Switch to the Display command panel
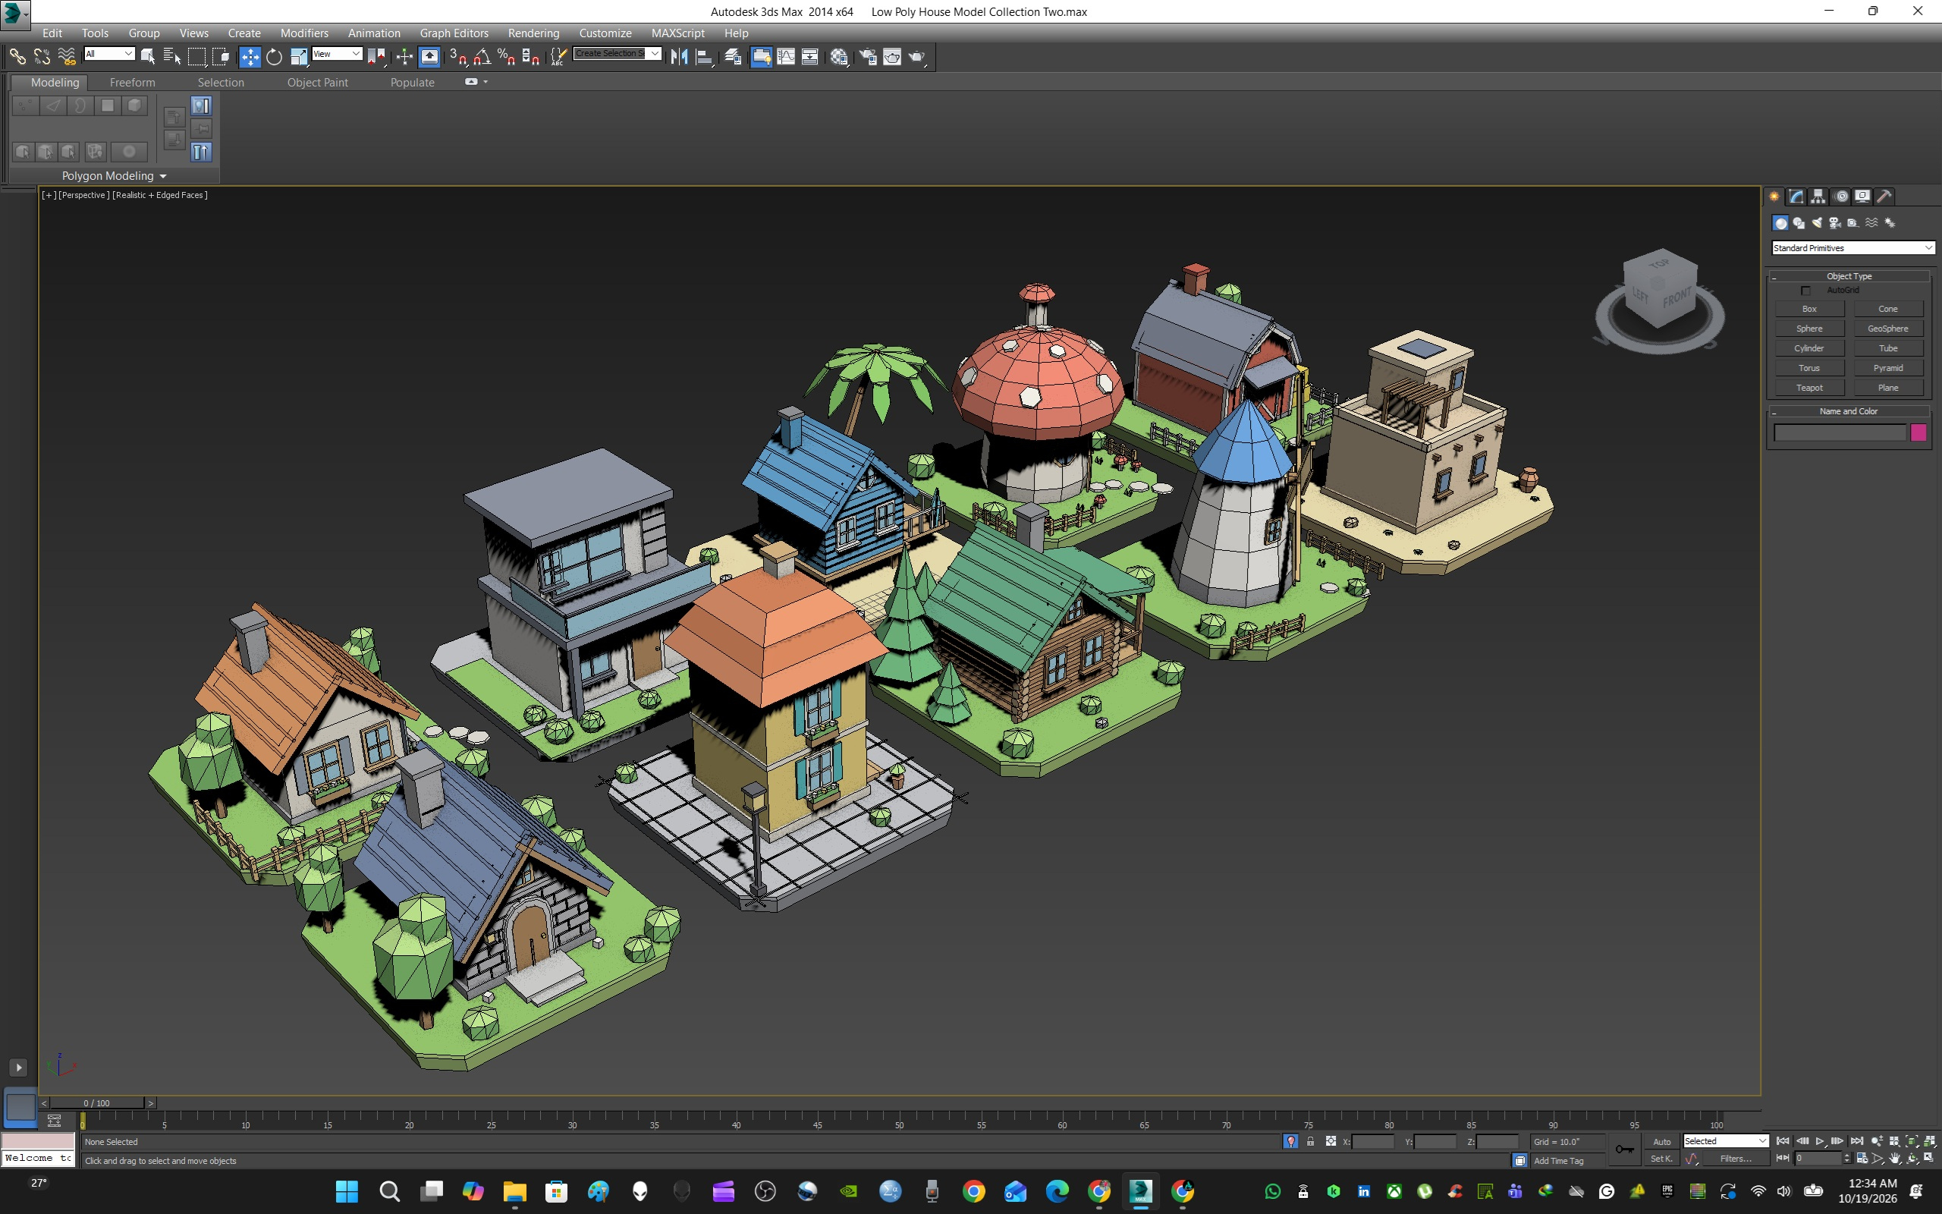Viewport: 1942px width, 1214px height. pos(1862,196)
